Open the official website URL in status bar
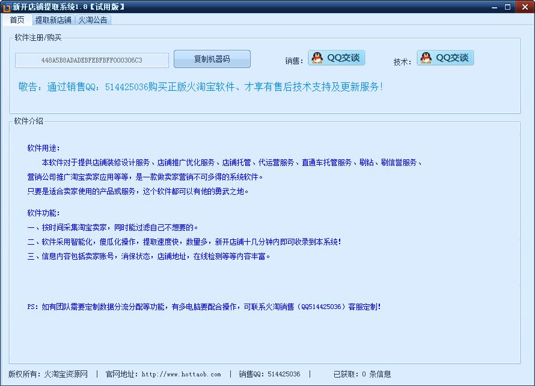 point(181,374)
